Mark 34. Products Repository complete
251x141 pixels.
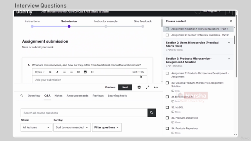click(167, 128)
